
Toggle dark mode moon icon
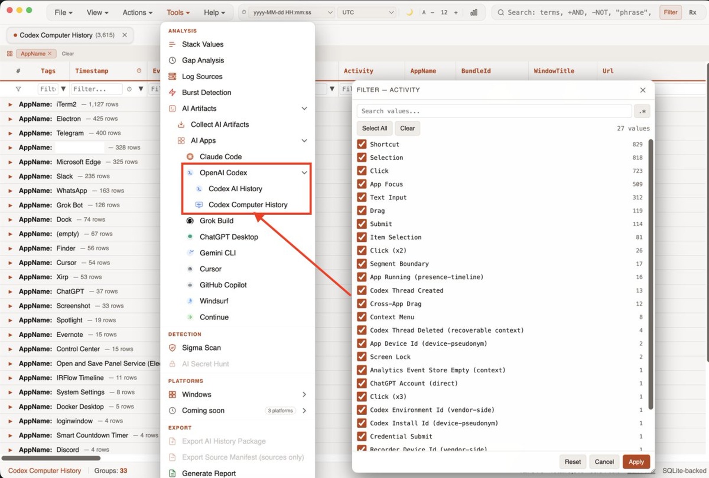409,12
